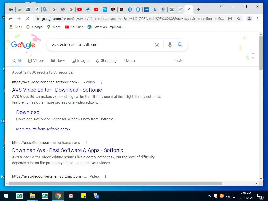Open the YouTube bookmark
The image size is (268, 201).
tap(74, 27)
